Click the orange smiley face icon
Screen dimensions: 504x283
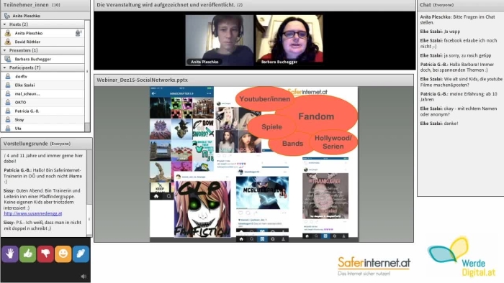coord(63,254)
